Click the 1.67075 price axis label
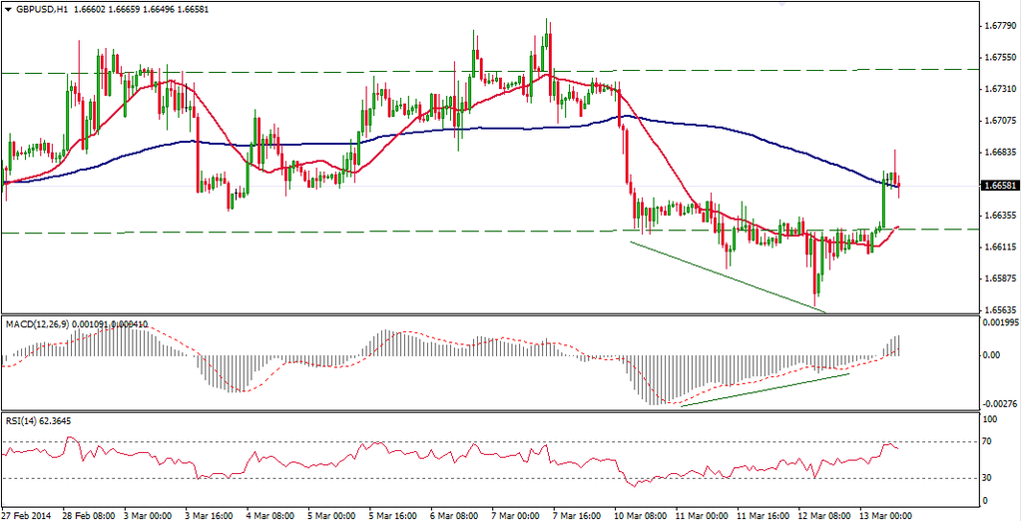 (x=1002, y=121)
